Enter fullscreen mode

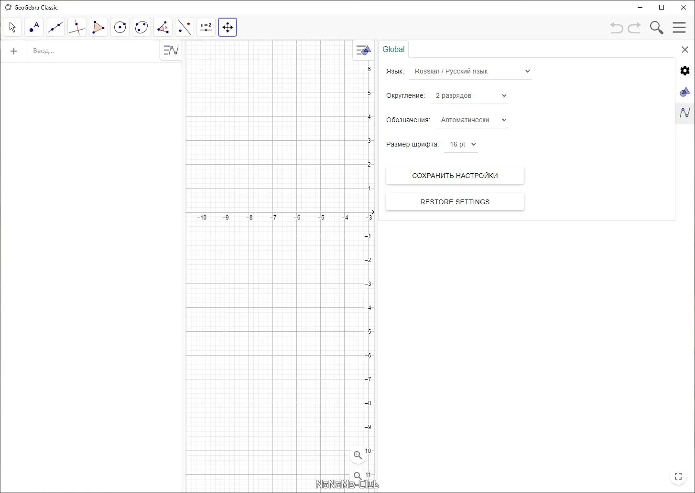click(678, 476)
